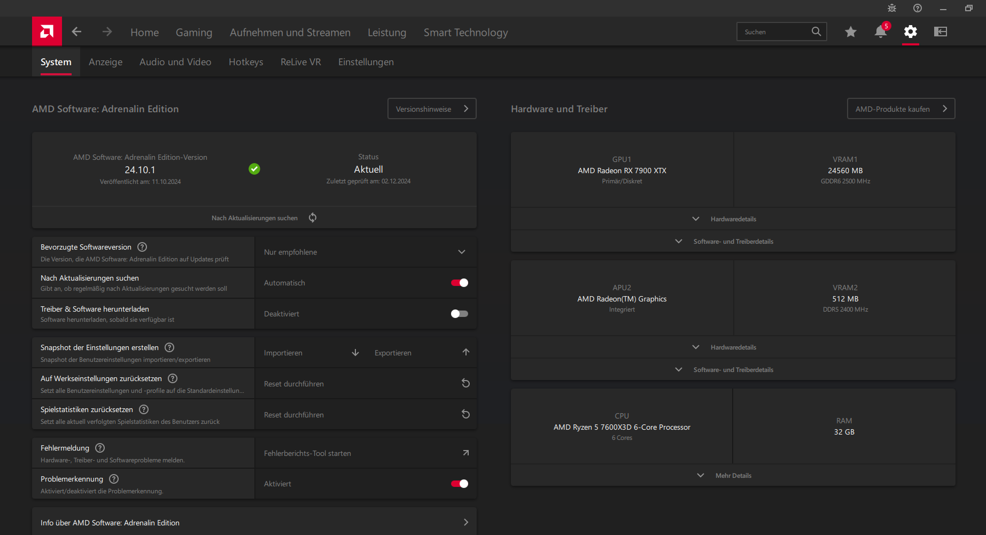Click Reset durchführen for Werkseinstellungen
986x535 pixels.
tap(366, 383)
